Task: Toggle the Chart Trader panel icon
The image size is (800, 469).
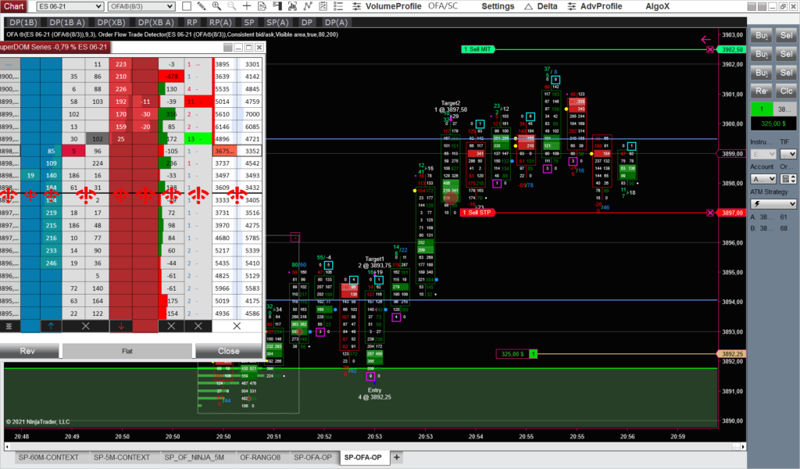Action: pyautogui.click(x=277, y=6)
